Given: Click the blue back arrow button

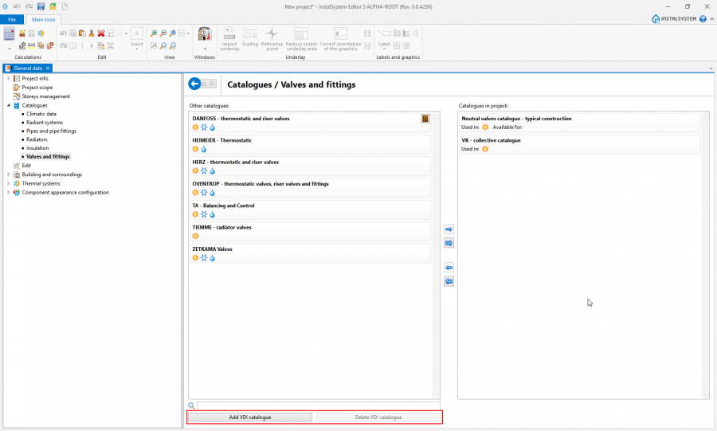Looking at the screenshot, I should point(194,84).
